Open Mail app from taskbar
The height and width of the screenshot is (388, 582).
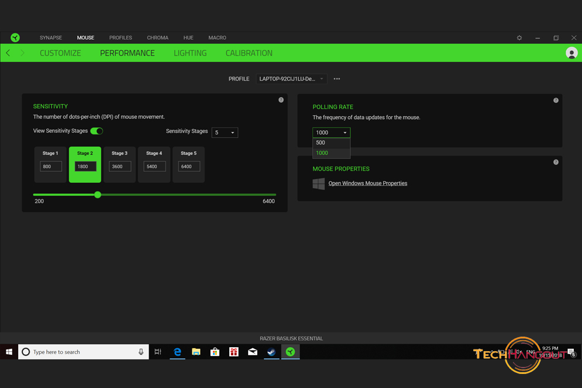pos(253,352)
